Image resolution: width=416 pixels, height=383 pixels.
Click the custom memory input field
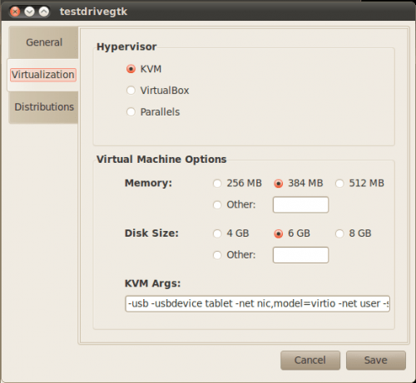click(300, 204)
